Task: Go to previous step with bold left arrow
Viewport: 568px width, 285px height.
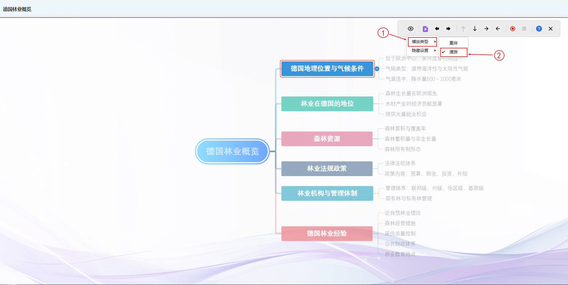Action: coord(437,29)
